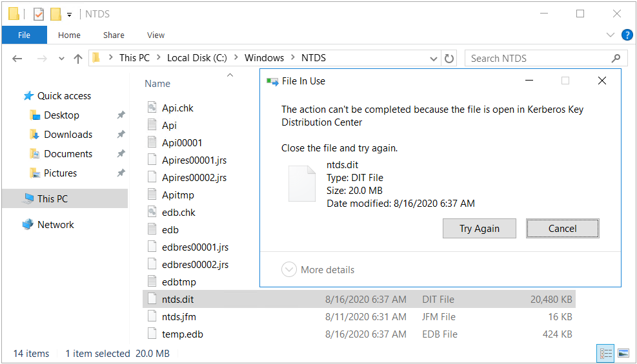Click the Cancel button in dialog
Screen dimensions: 637x364
[x=562, y=229]
